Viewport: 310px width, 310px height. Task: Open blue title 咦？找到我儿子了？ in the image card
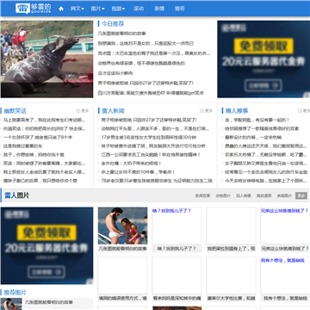point(171,211)
